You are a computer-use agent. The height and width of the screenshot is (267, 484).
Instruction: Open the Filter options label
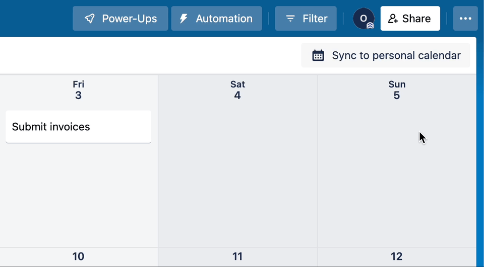tap(315, 19)
